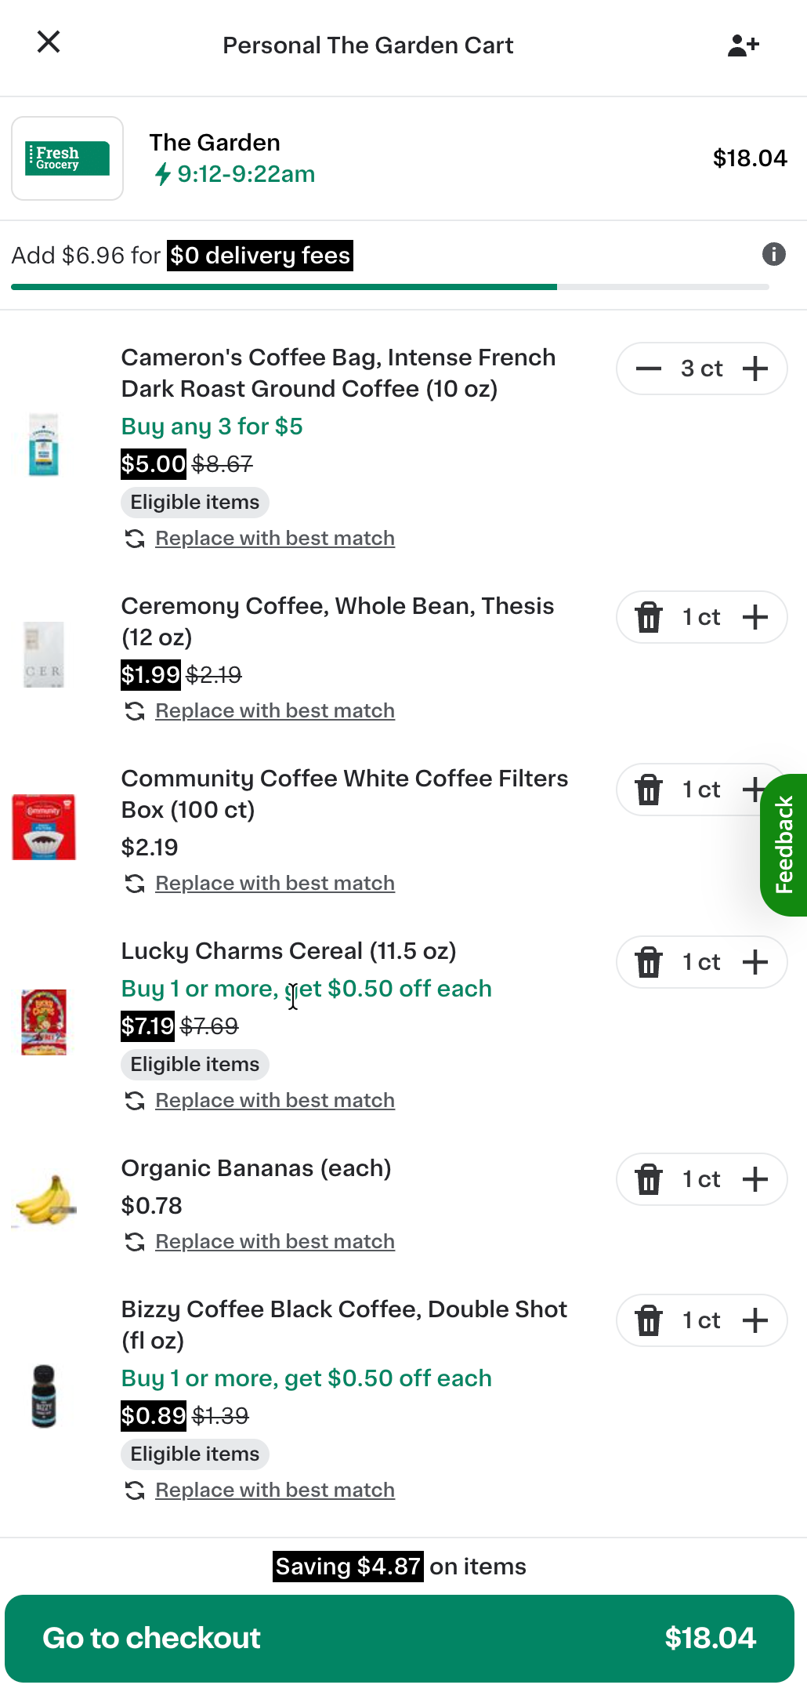807x1692 pixels.
Task: Remove Lucky Charms Cereal with the trash icon
Action: (x=648, y=962)
